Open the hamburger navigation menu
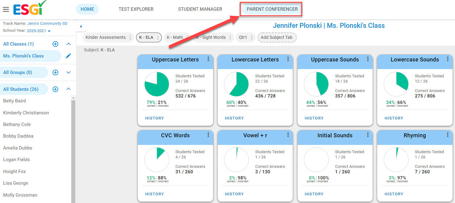This screenshot has width=455, height=203. (6, 9)
